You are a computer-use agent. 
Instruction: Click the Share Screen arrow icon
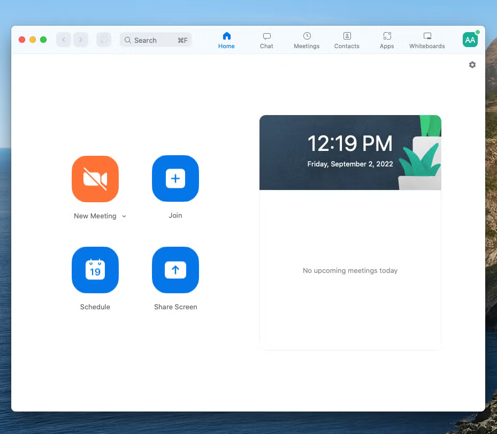[x=175, y=270]
